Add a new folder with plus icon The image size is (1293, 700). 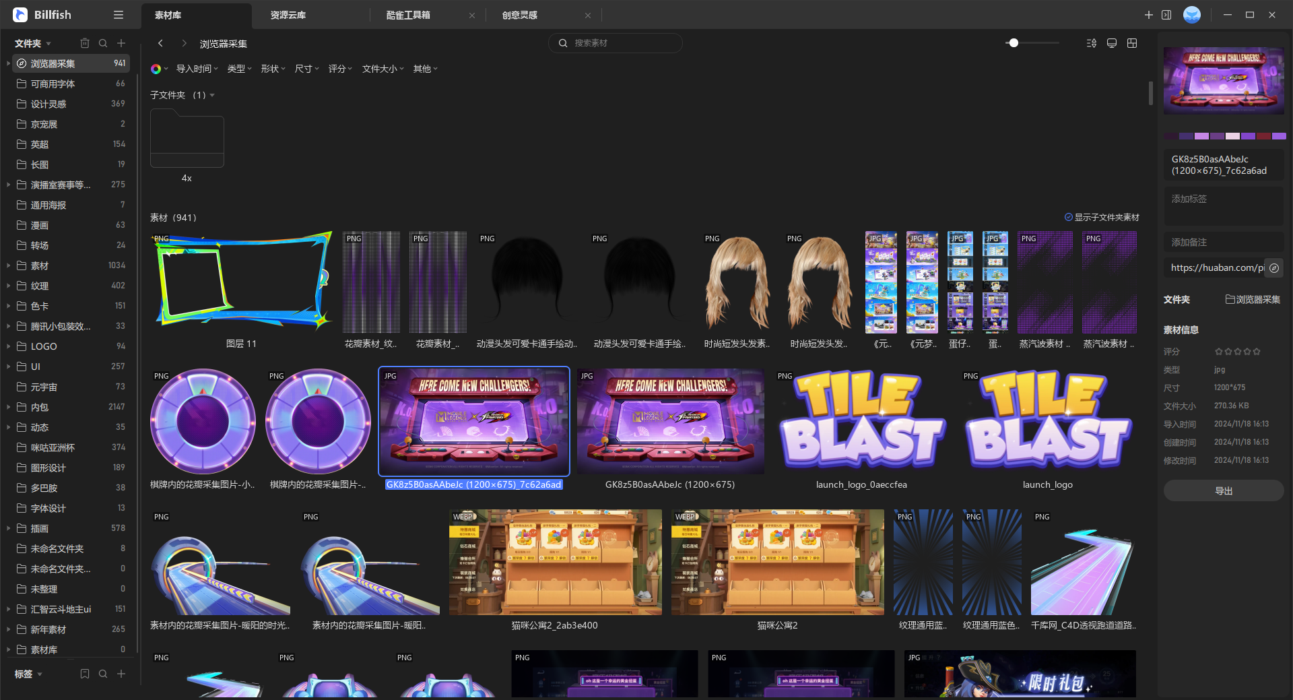[121, 43]
